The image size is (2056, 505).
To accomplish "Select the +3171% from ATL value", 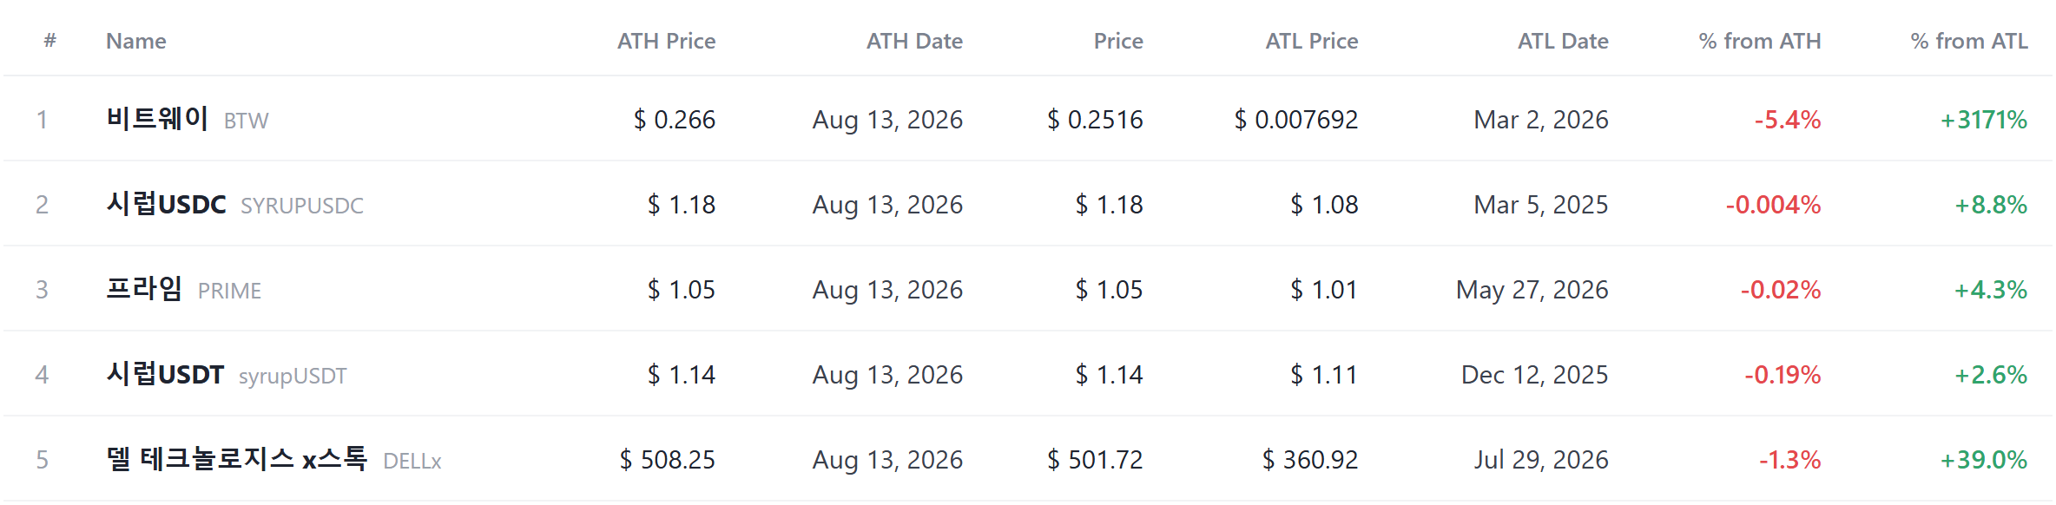I will tap(1984, 120).
